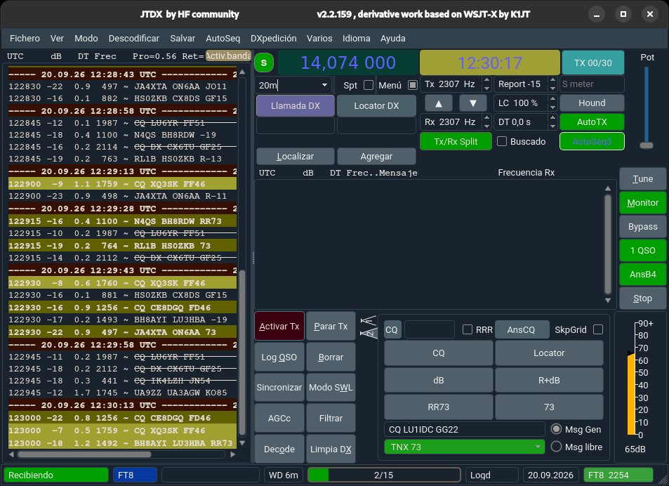The width and height of the screenshot is (669, 486).
Task: Increase the Tx 2307 Hz value
Action: click(486, 81)
